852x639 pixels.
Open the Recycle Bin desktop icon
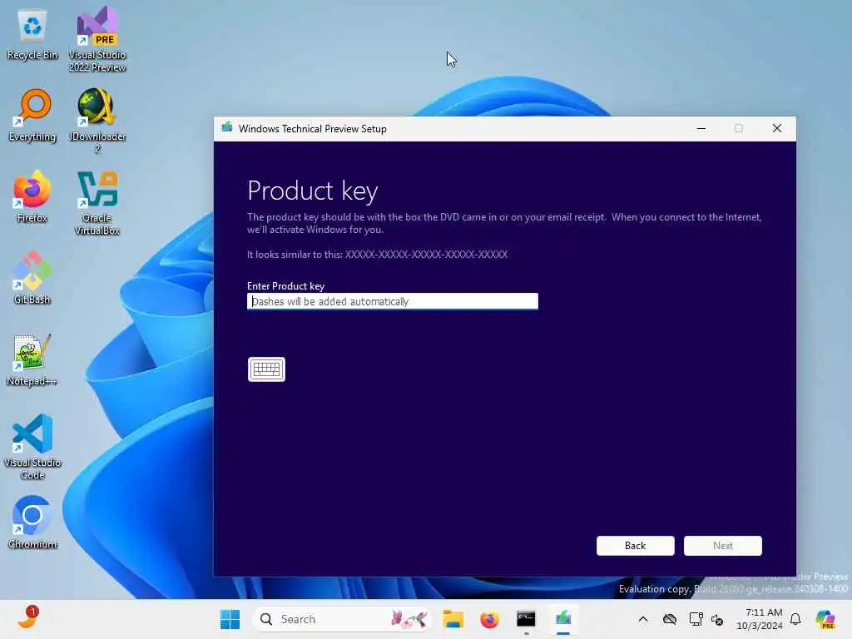32,35
